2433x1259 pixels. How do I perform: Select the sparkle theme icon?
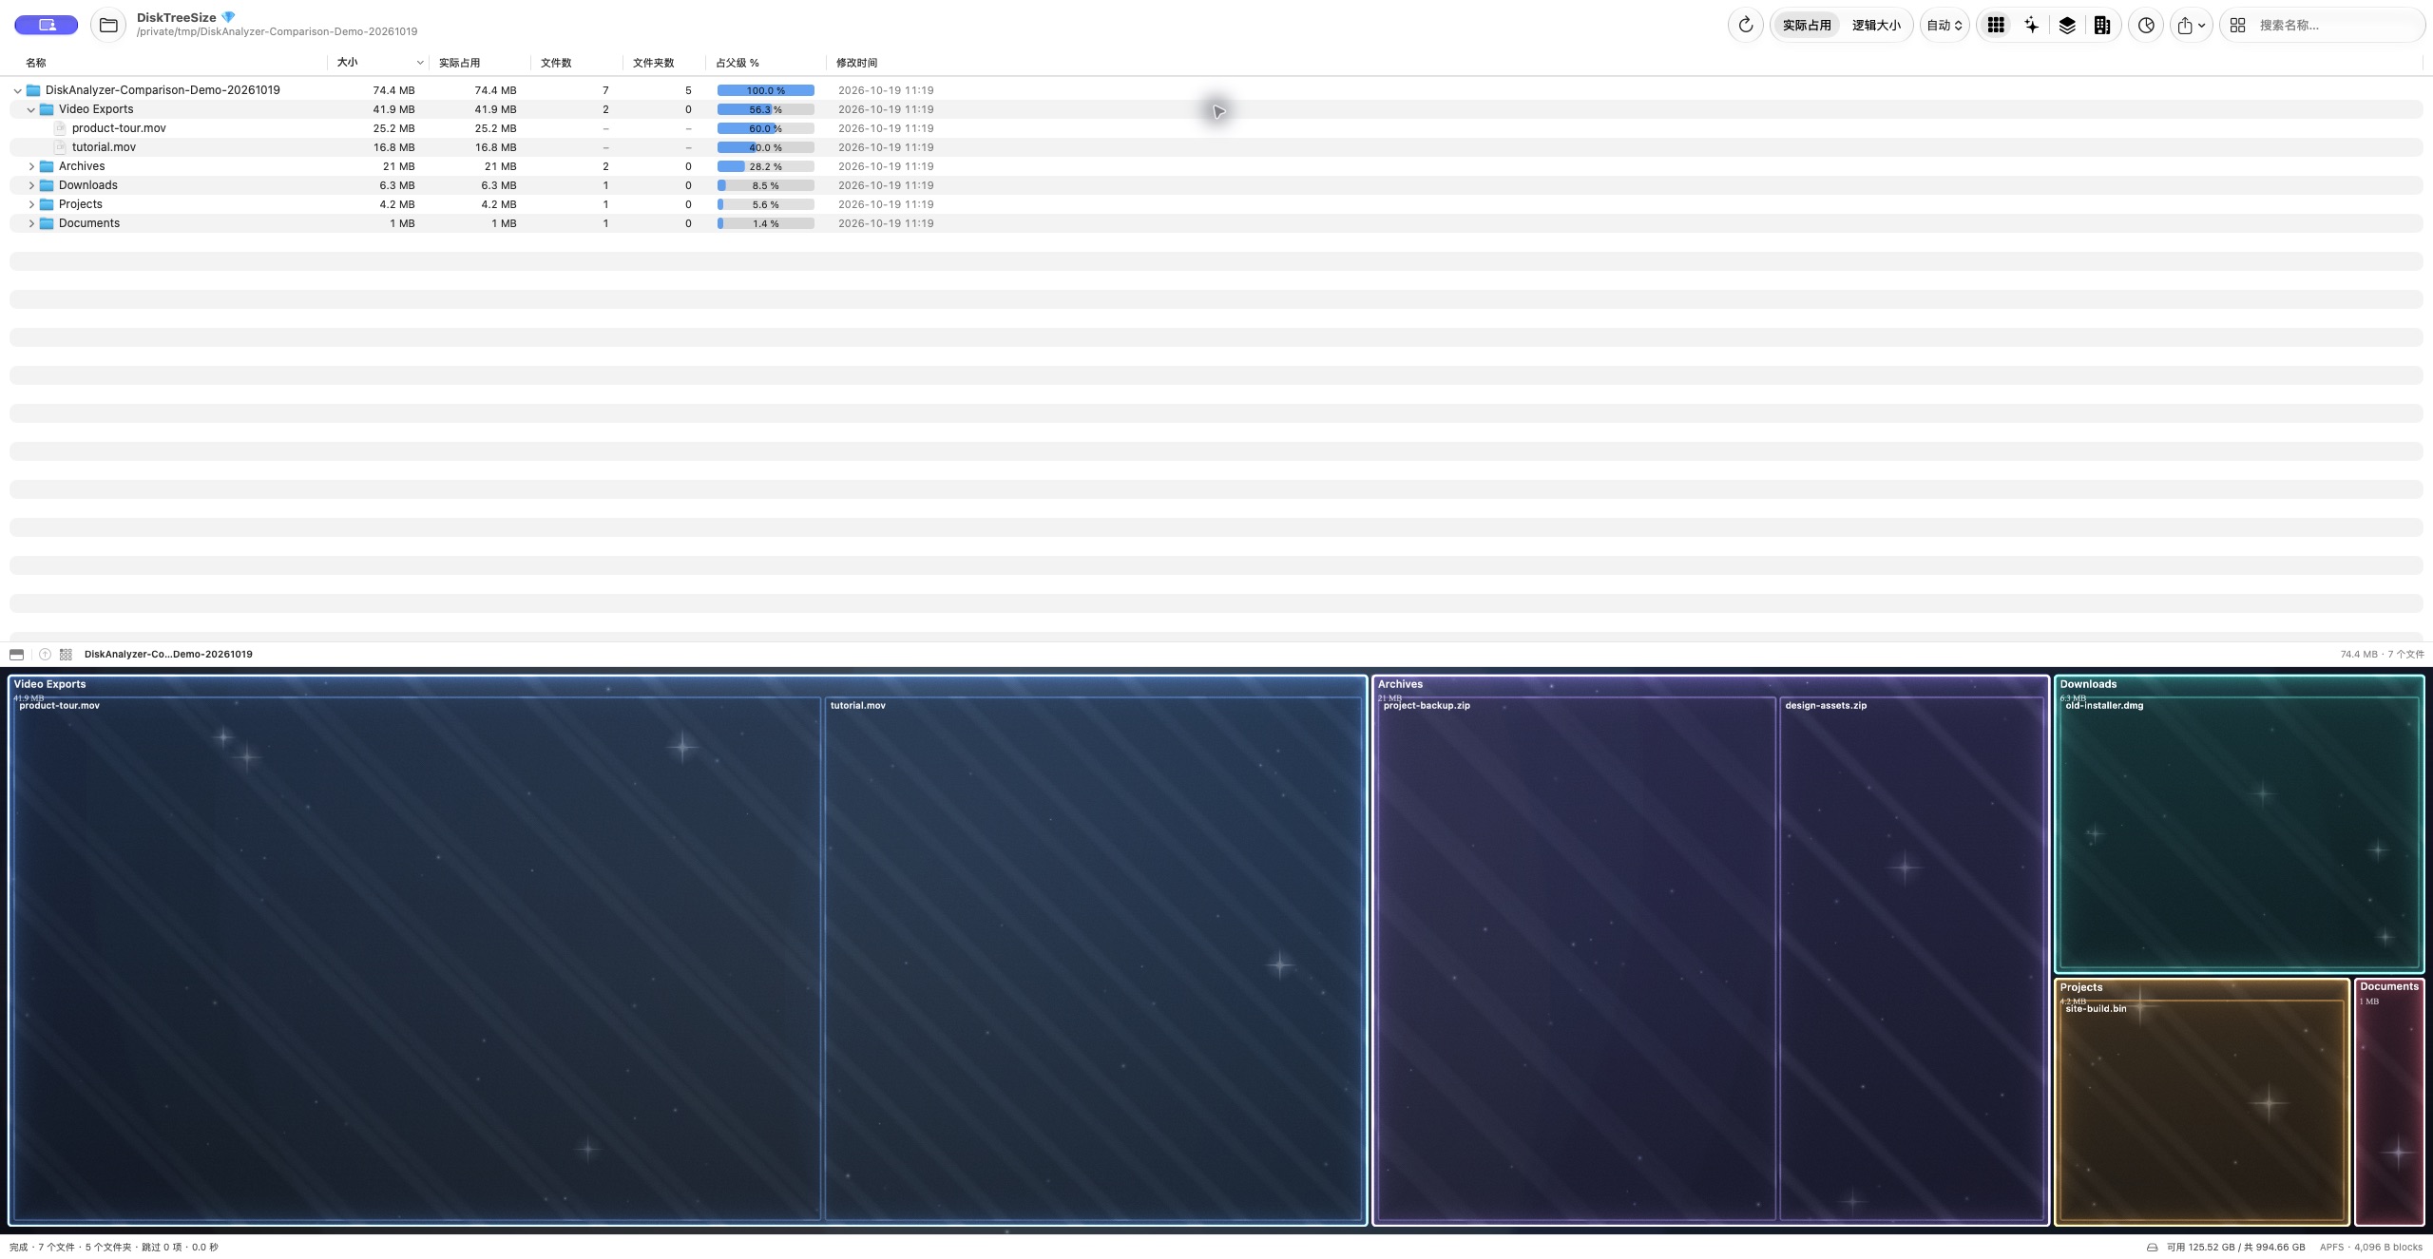click(2031, 25)
